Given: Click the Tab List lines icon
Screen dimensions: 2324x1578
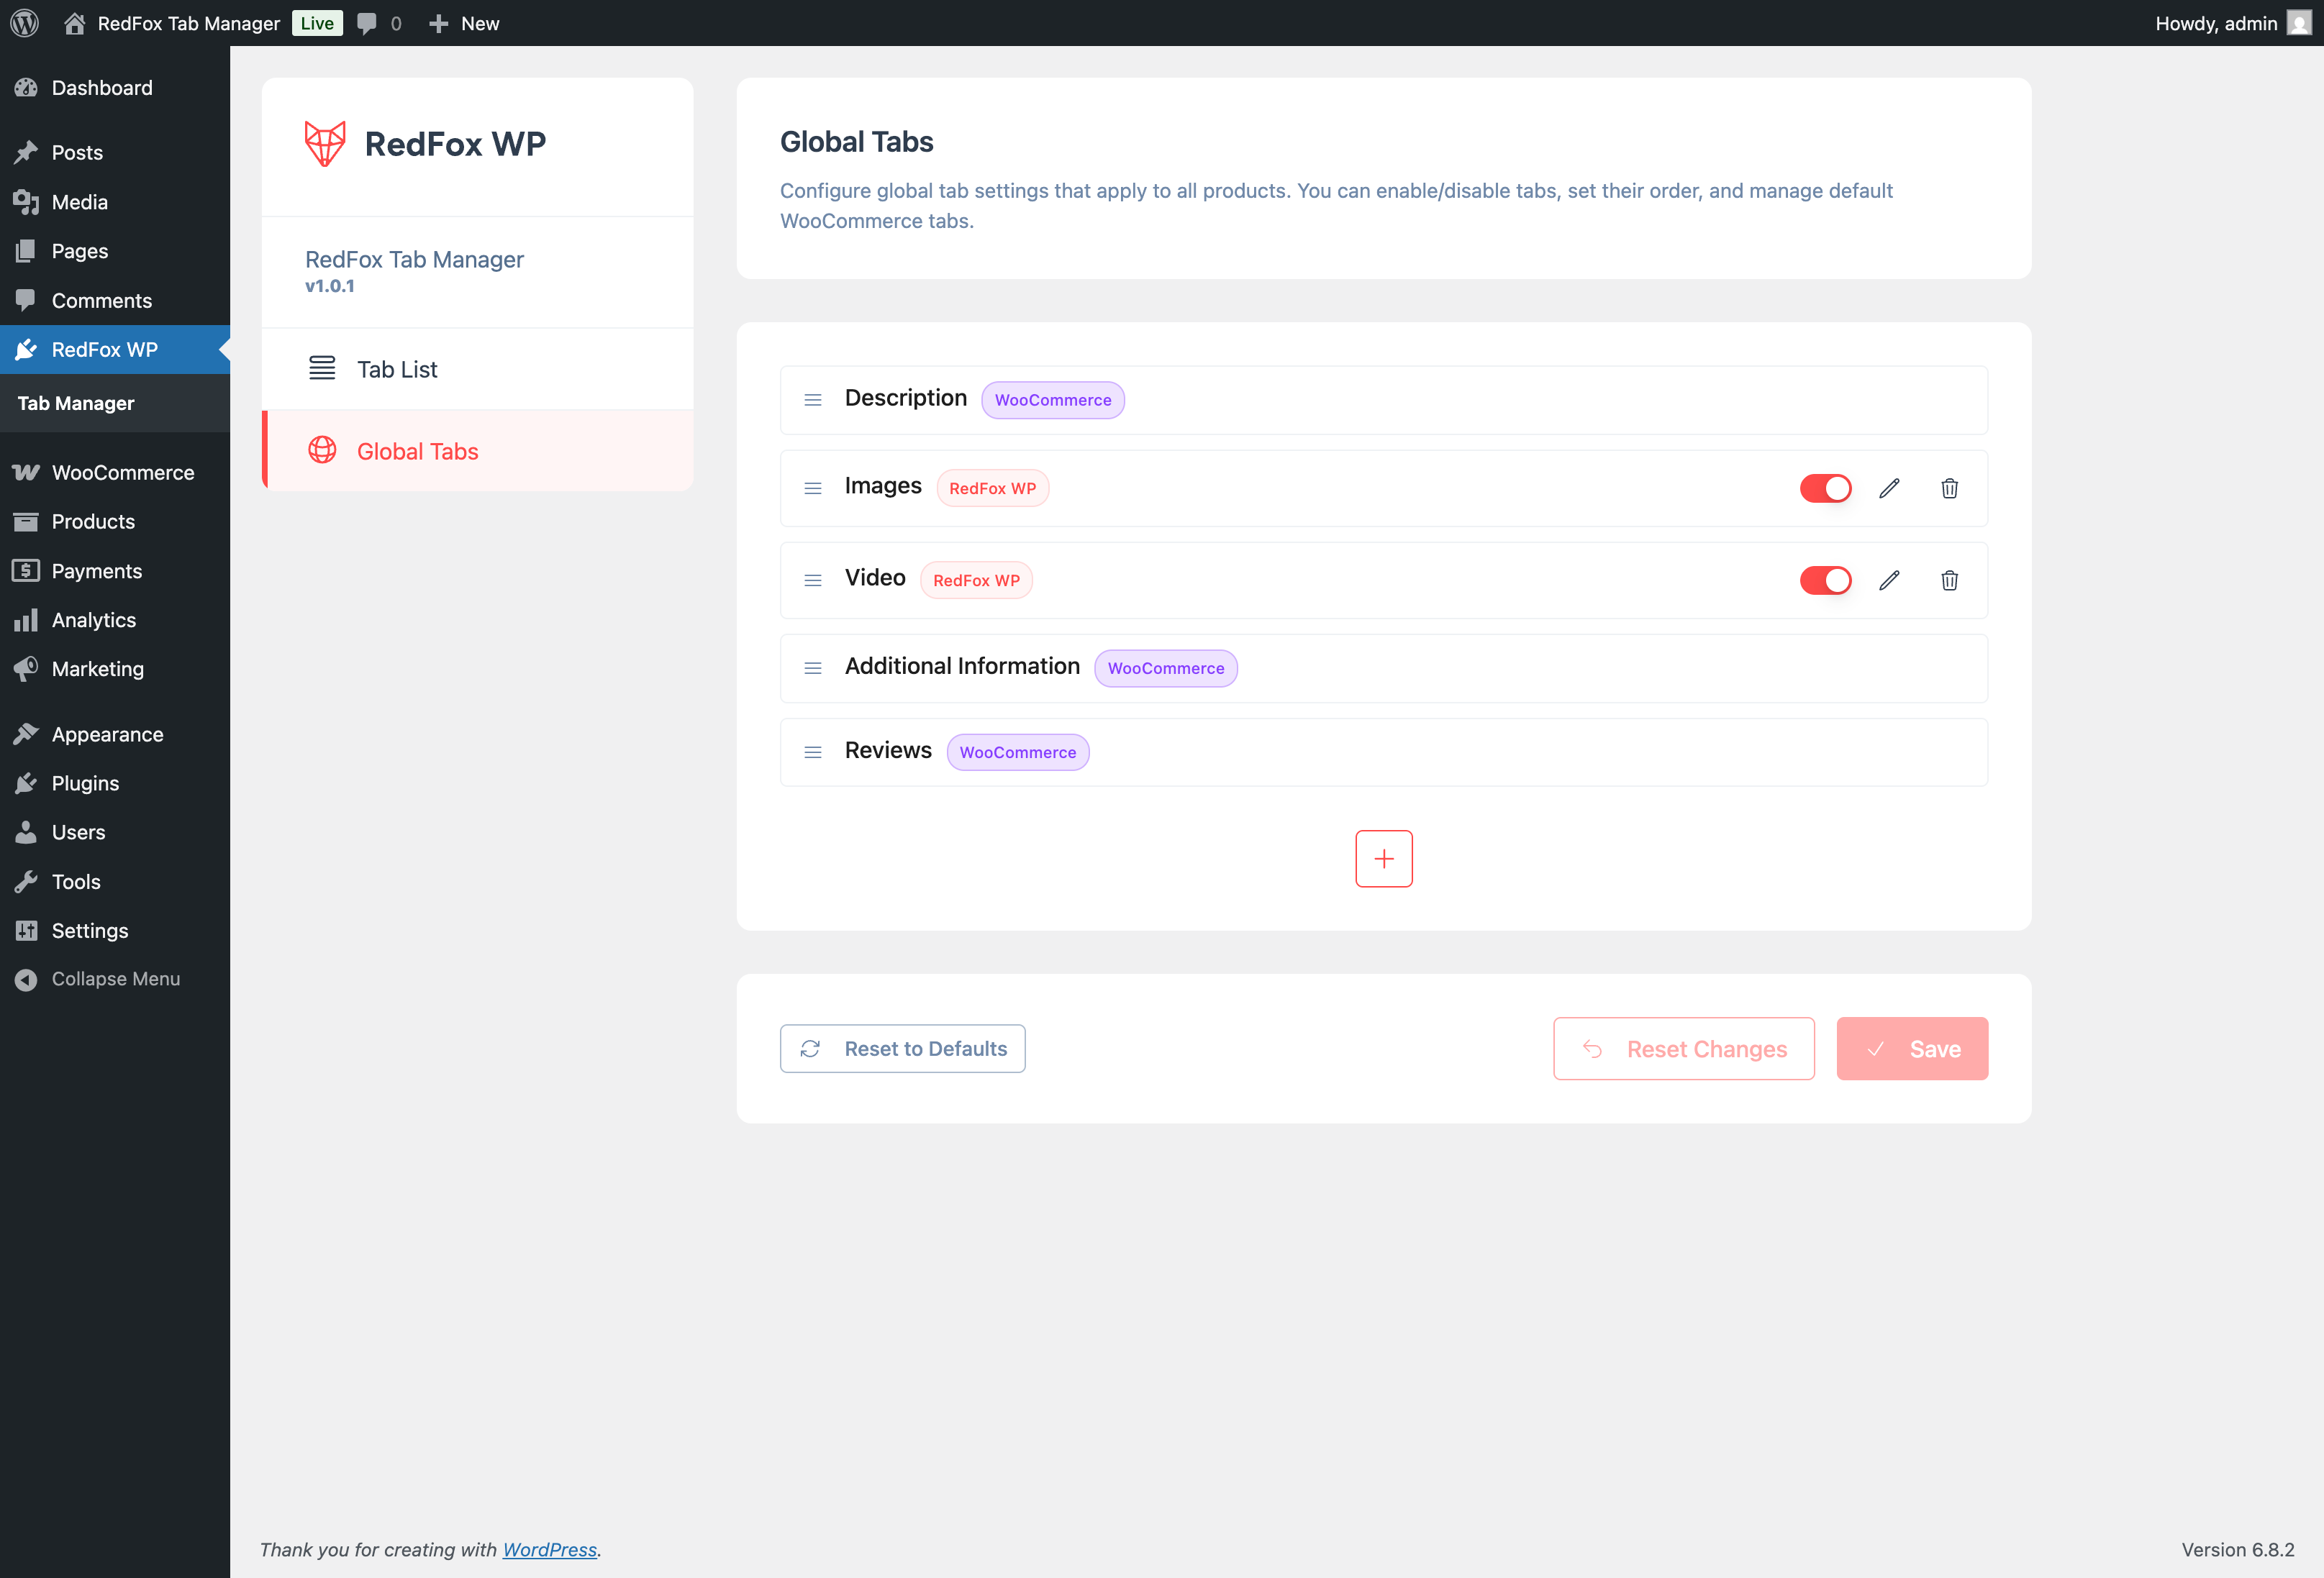Looking at the screenshot, I should [322, 369].
